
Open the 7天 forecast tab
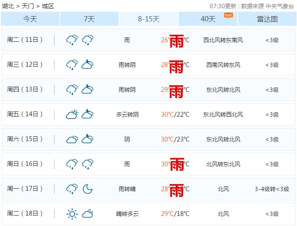pyautogui.click(x=89, y=19)
